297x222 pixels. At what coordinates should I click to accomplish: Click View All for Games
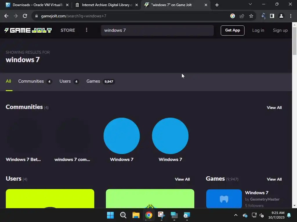(x=274, y=179)
